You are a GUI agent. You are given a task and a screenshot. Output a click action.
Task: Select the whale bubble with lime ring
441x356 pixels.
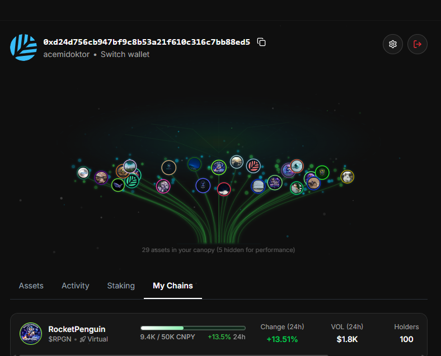[x=118, y=185]
